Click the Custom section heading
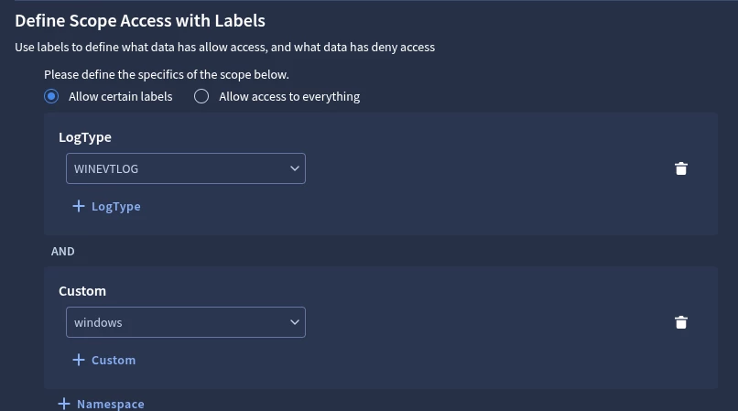This screenshot has height=411, width=738. (x=82, y=291)
